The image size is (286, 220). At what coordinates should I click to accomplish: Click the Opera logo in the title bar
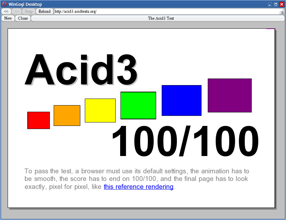click(5, 4)
